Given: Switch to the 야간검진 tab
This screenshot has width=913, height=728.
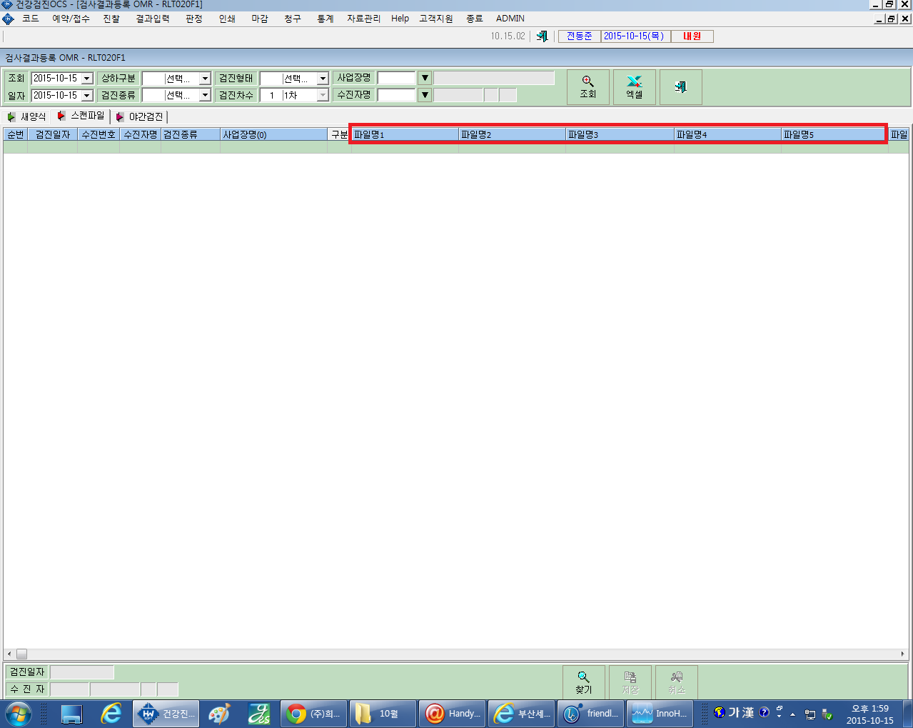Looking at the screenshot, I should pyautogui.click(x=139, y=116).
